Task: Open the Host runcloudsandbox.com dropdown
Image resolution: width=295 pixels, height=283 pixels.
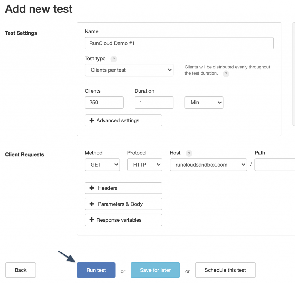Action: point(208,165)
